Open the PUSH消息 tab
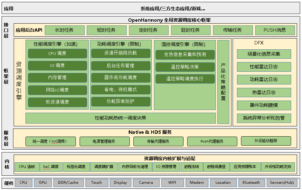302x190 pixels. [x=274, y=30]
